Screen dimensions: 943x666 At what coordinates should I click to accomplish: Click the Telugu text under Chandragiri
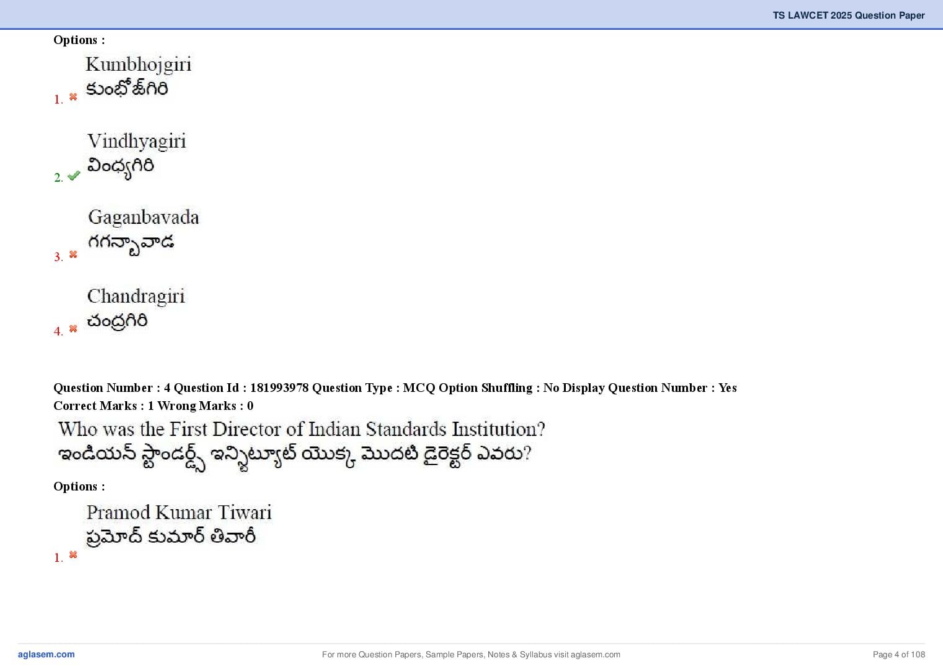coord(117,321)
